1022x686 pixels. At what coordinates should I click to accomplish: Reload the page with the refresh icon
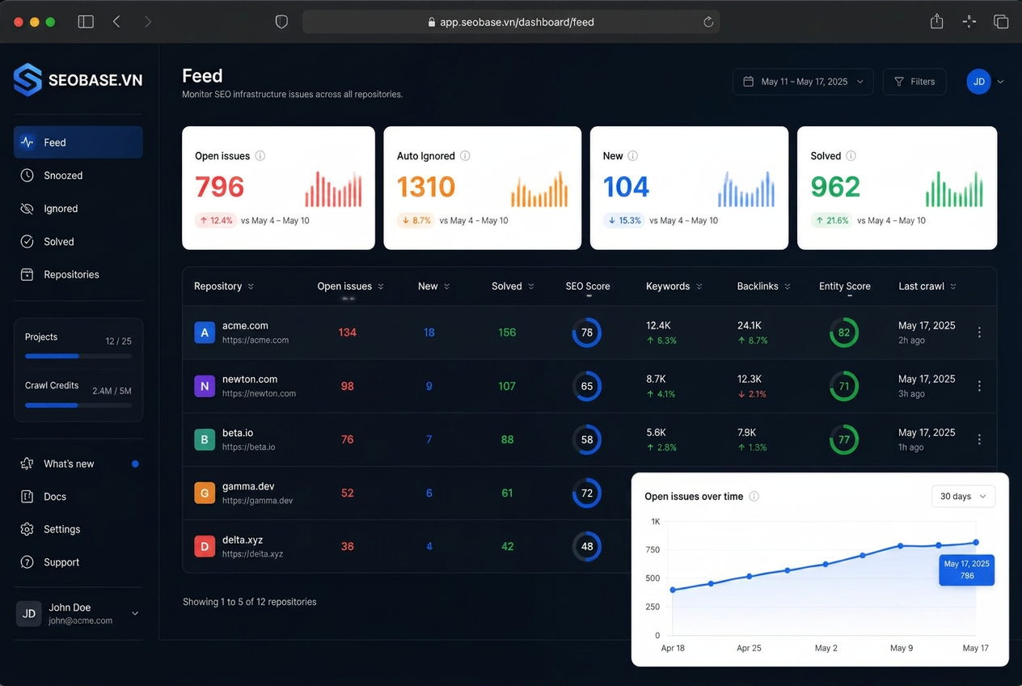[x=708, y=22]
